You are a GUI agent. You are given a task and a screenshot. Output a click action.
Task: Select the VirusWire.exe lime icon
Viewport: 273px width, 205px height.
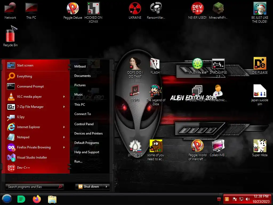coord(197,66)
